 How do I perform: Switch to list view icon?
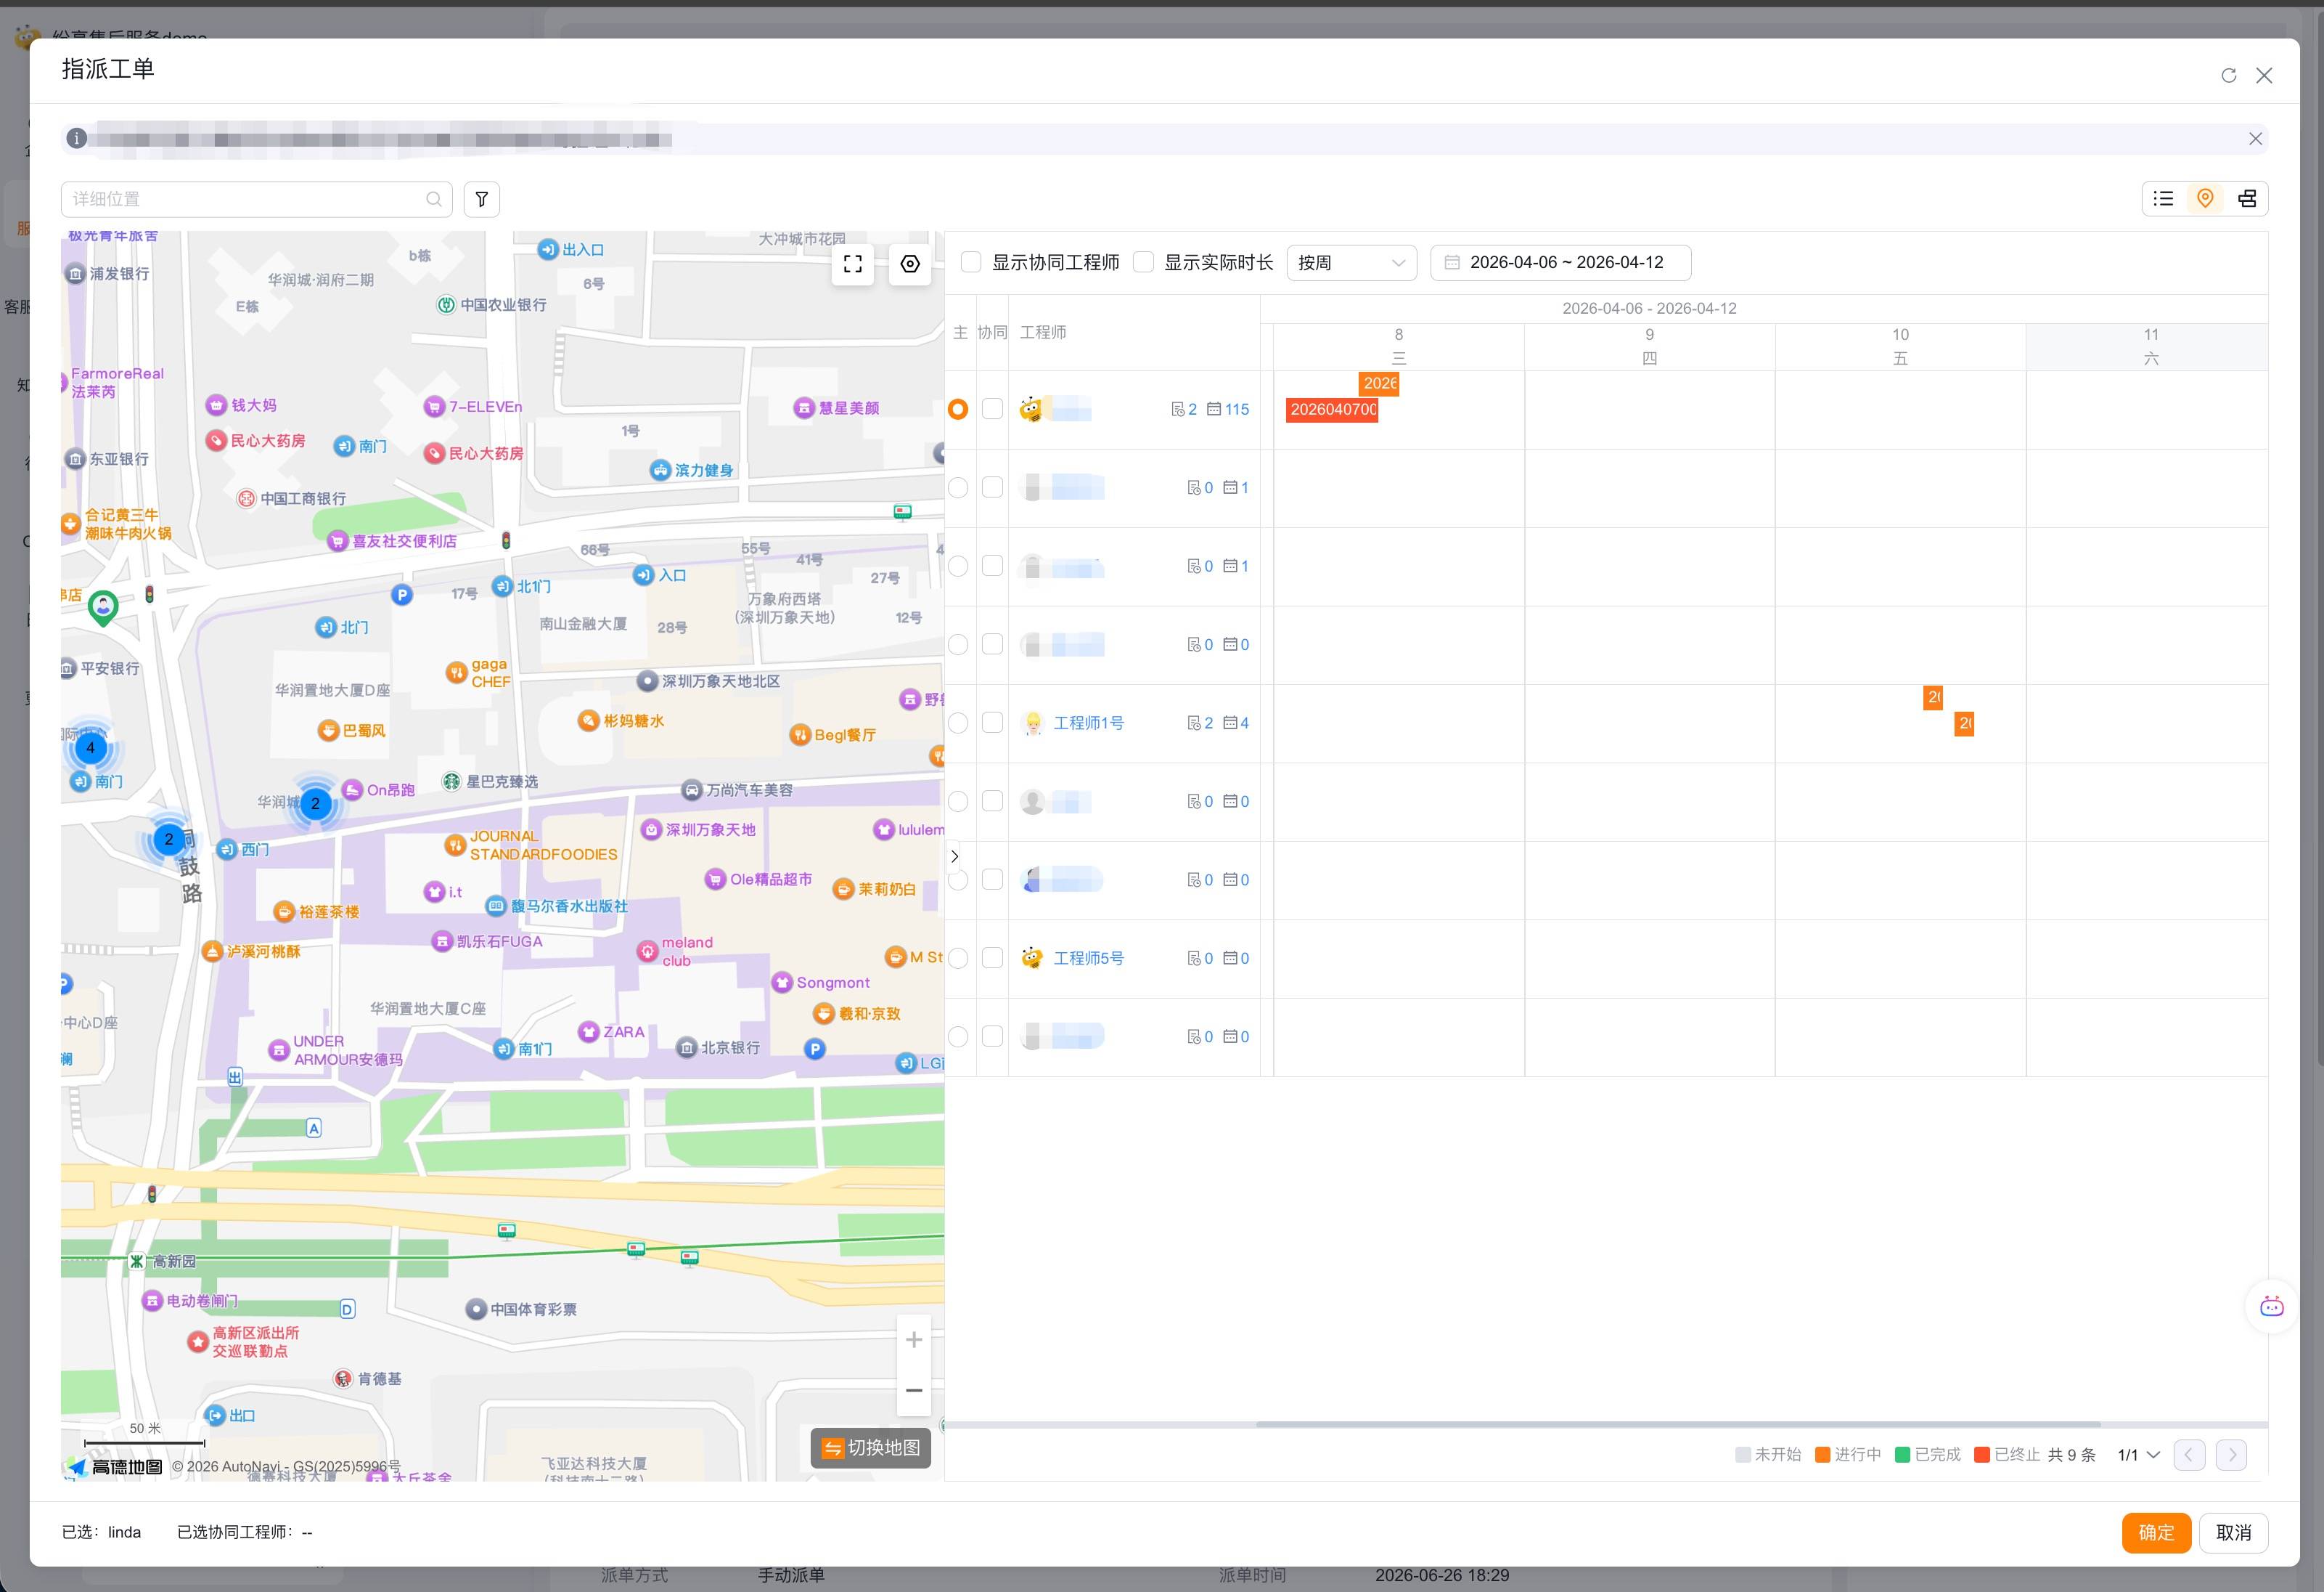[2163, 198]
